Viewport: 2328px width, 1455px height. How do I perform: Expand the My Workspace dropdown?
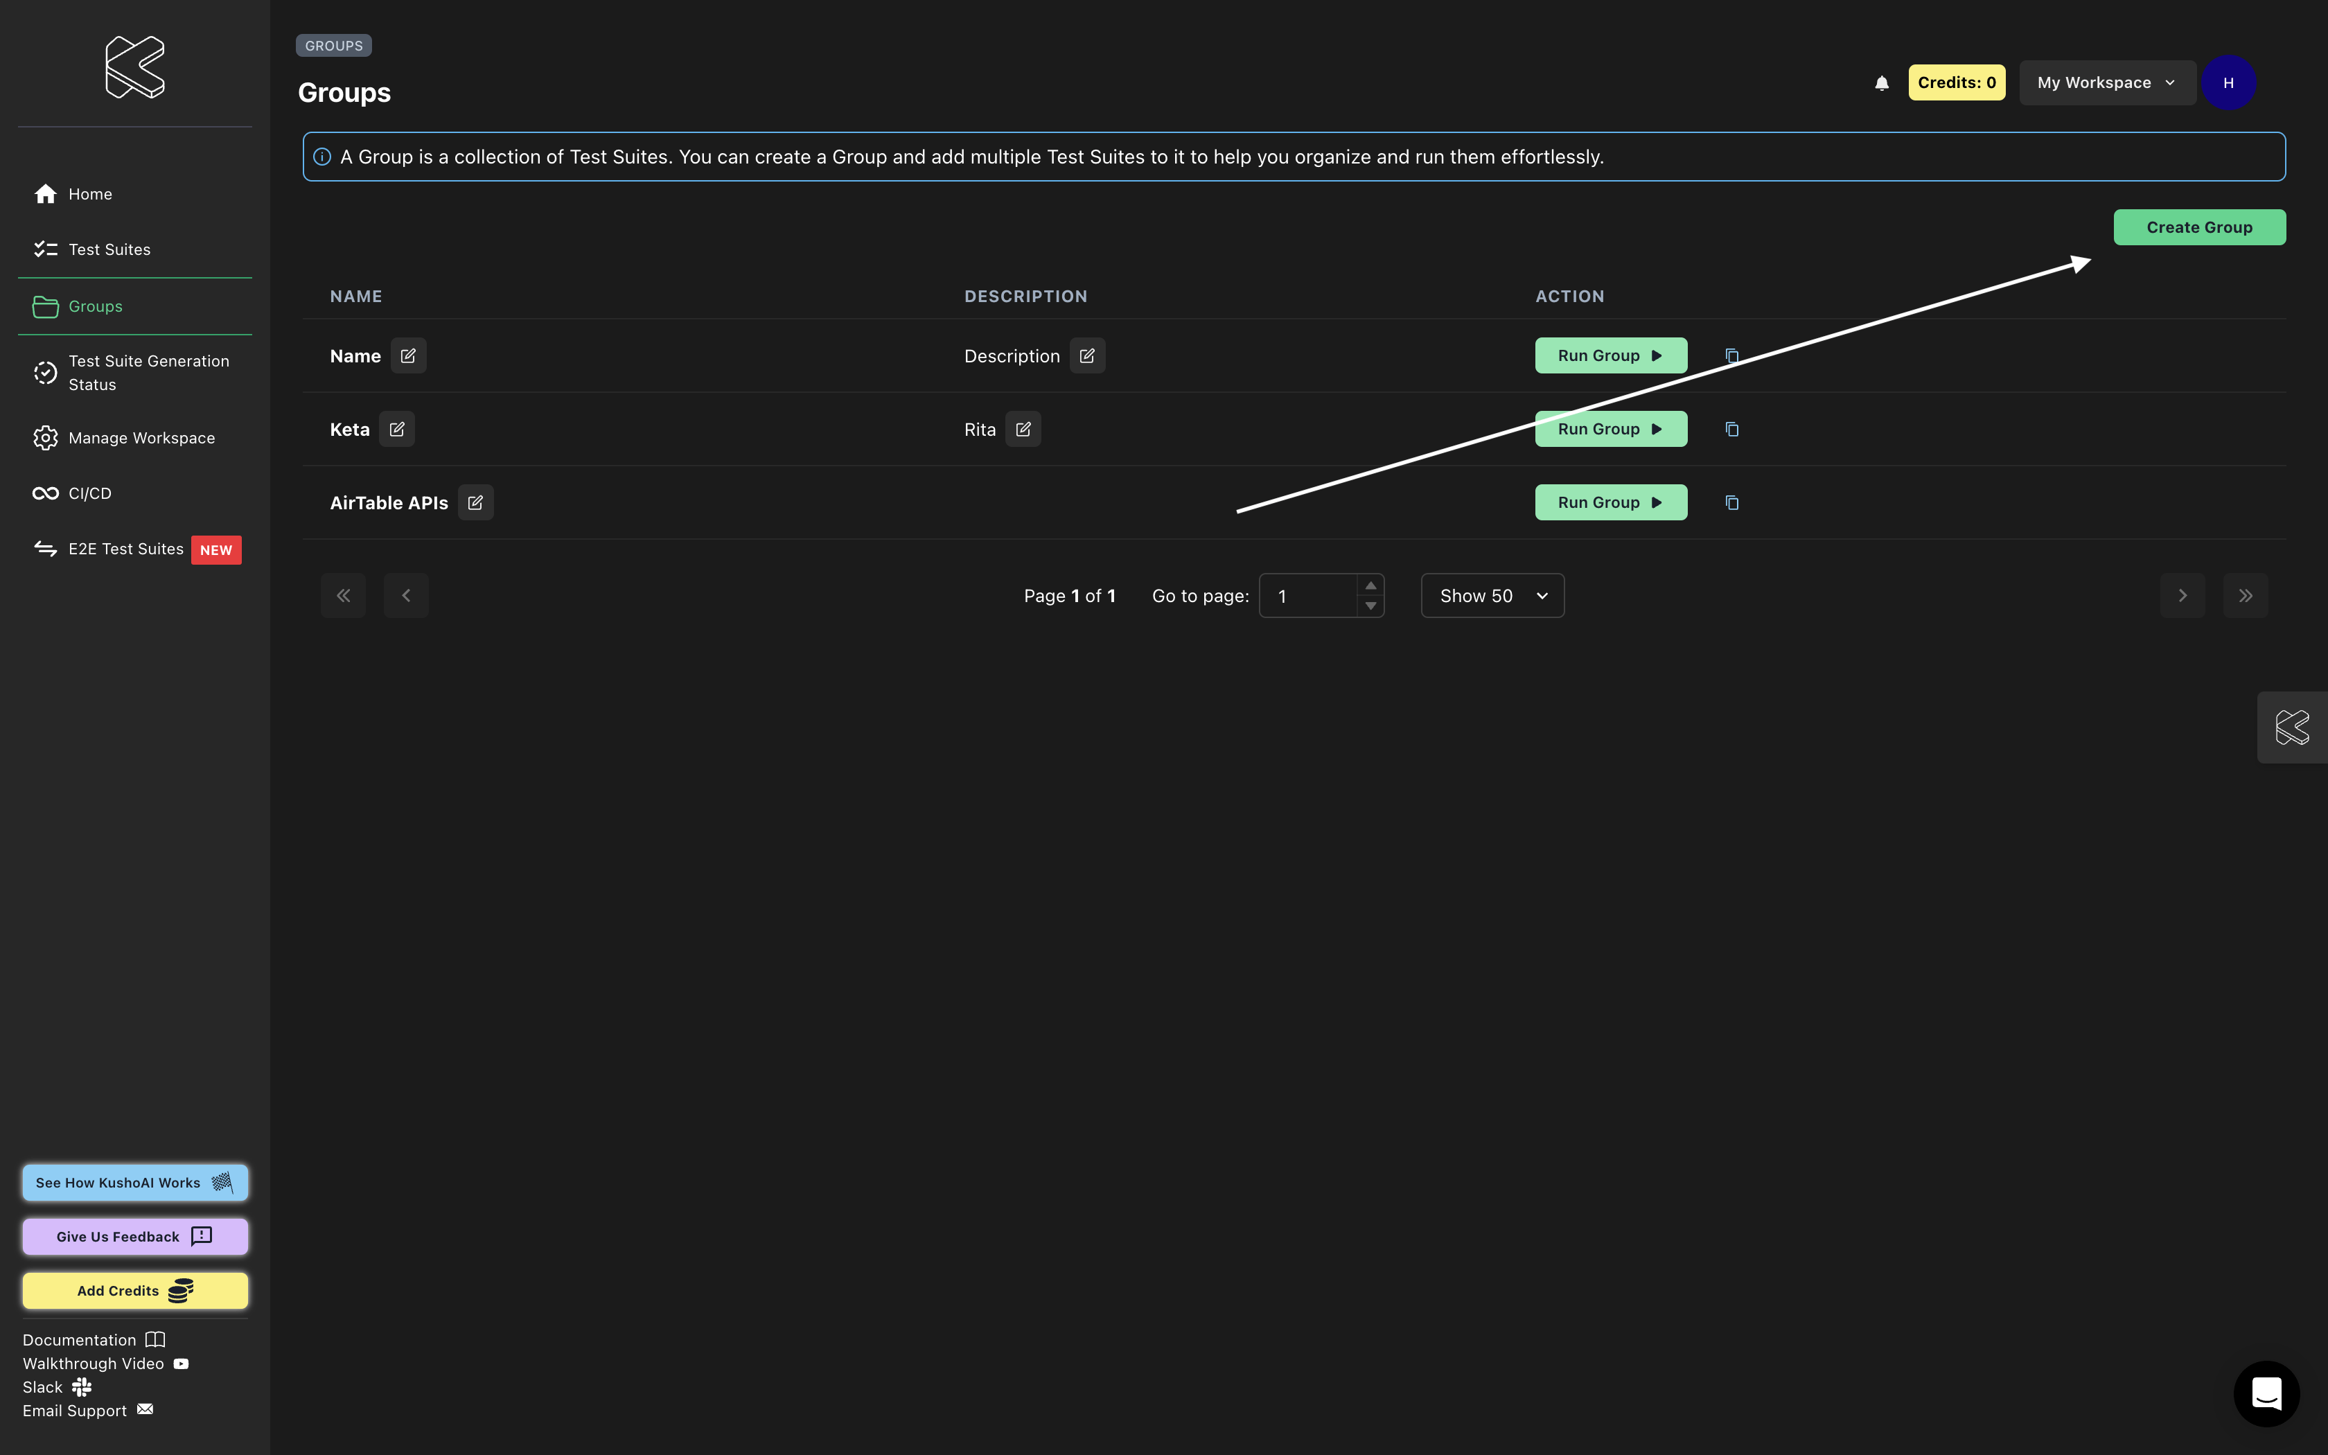[2106, 82]
